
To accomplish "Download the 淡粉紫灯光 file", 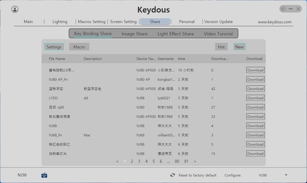I will pyautogui.click(x=255, y=154).
